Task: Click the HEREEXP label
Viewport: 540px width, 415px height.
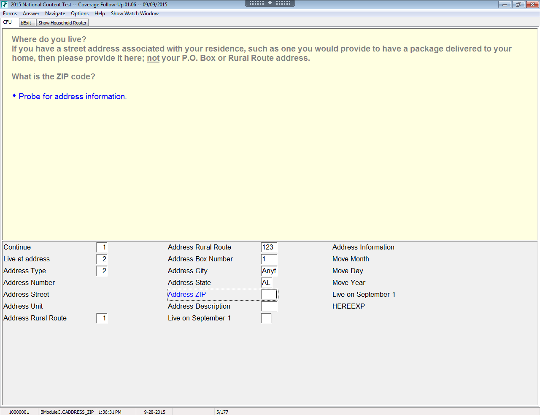Action: coord(348,307)
